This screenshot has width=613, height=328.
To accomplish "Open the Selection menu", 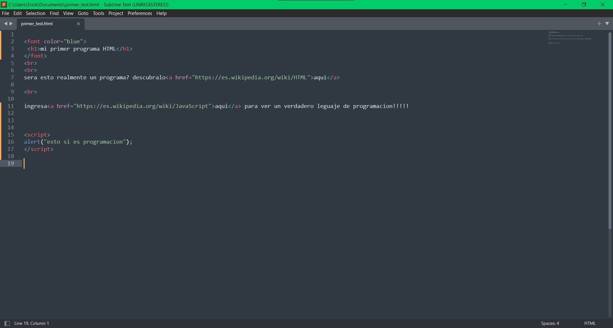I will tap(35, 13).
